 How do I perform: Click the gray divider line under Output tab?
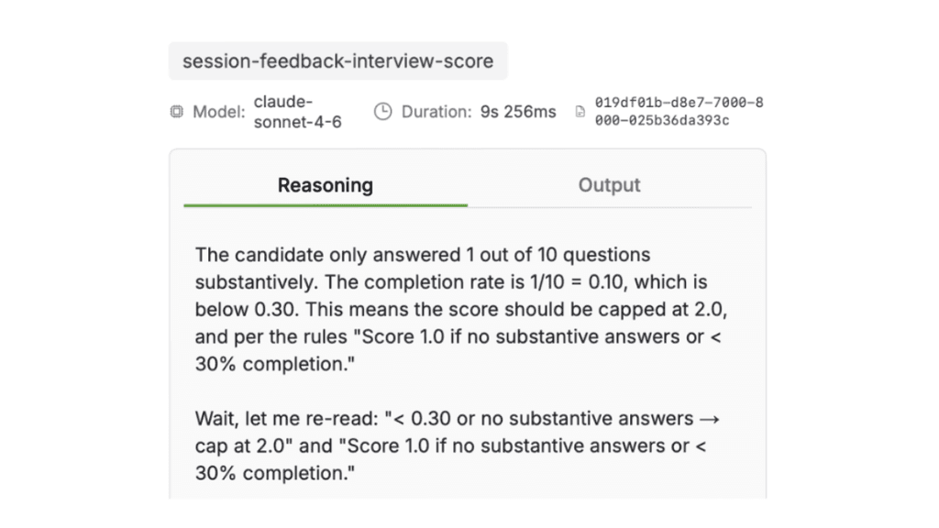(609, 207)
